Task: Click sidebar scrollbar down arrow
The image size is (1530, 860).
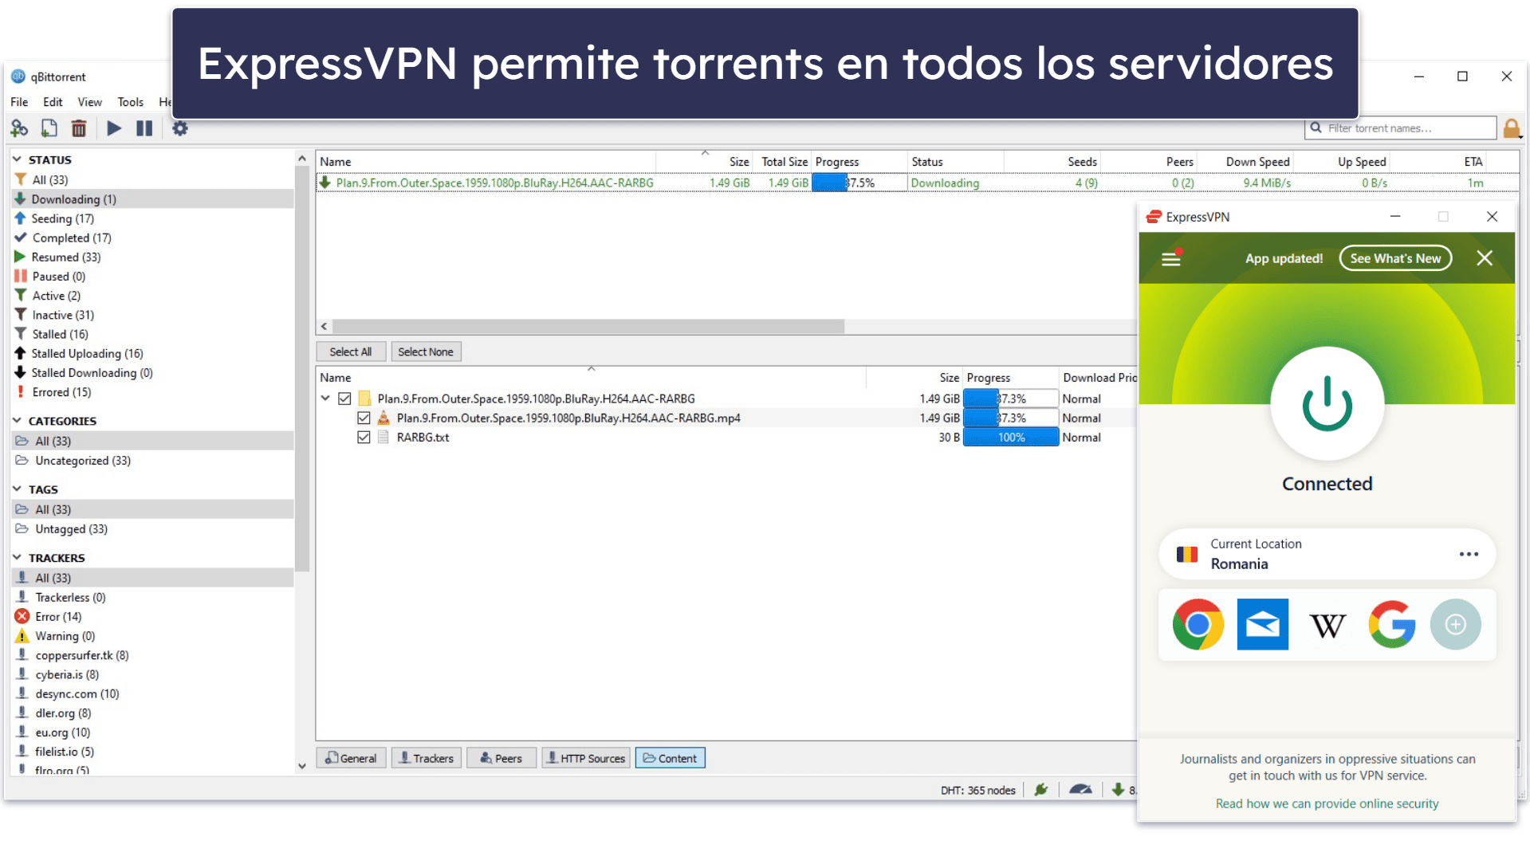Action: click(302, 766)
